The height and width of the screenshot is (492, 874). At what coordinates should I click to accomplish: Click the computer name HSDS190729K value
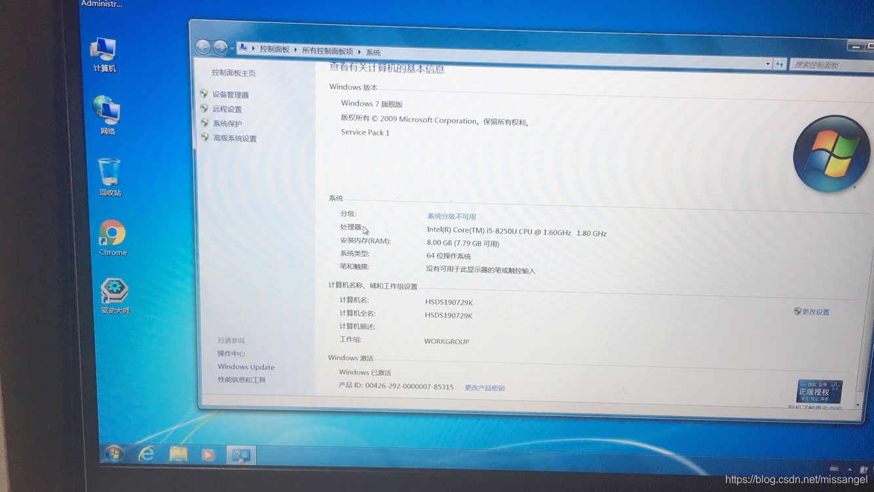coord(449,302)
